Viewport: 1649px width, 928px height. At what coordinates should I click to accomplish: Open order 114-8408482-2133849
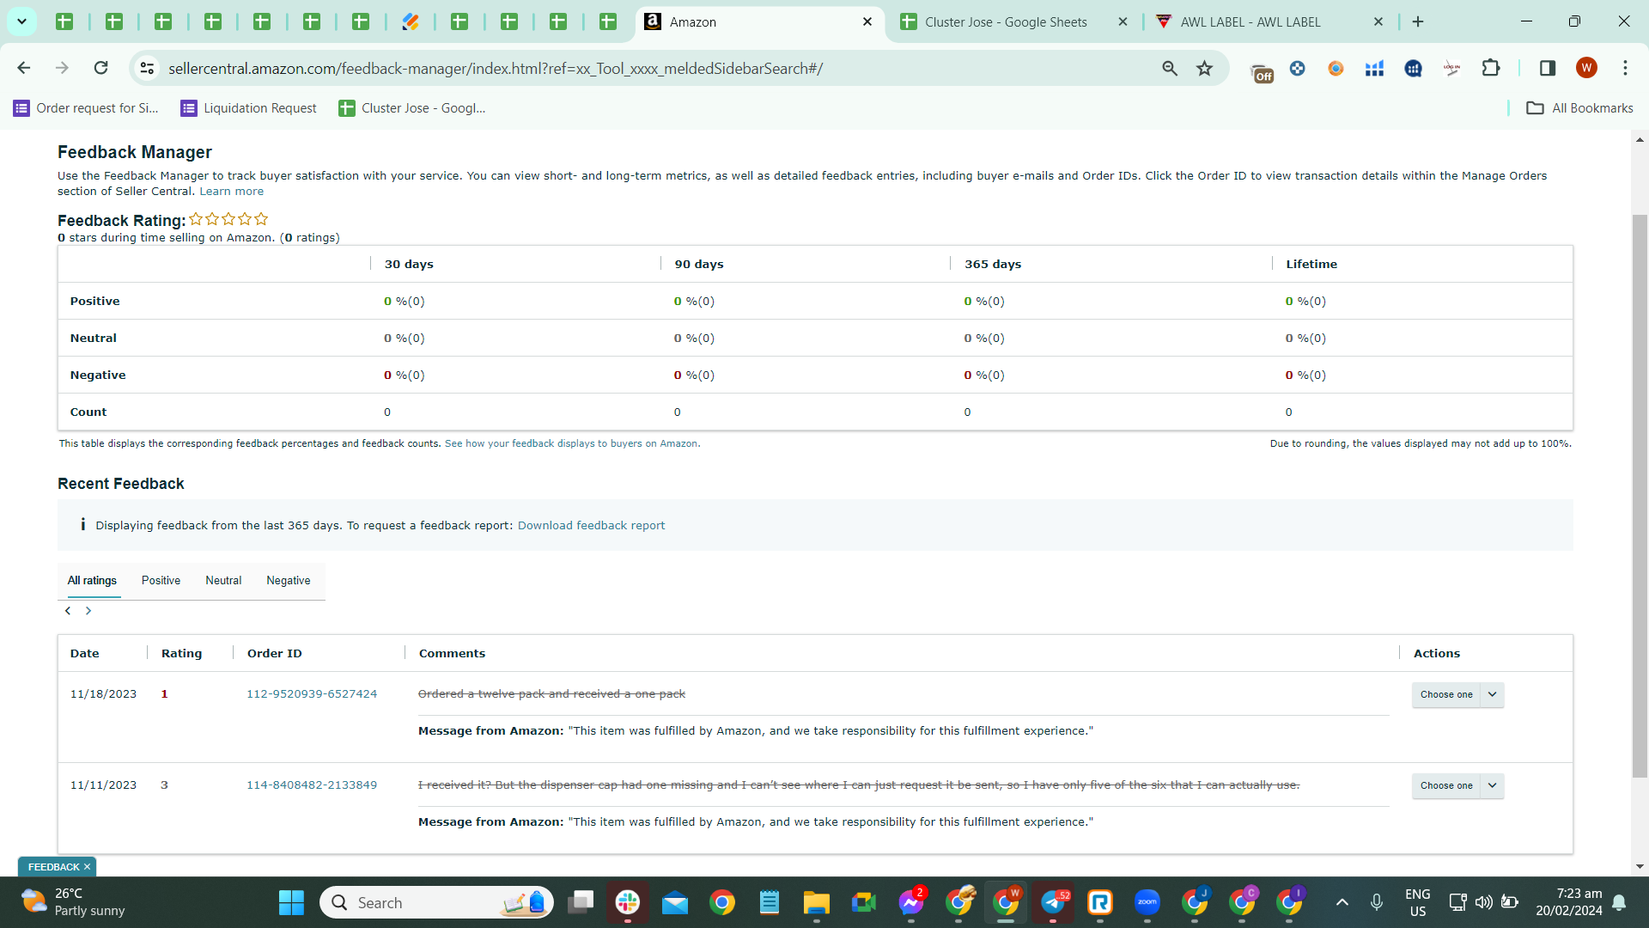coord(312,785)
